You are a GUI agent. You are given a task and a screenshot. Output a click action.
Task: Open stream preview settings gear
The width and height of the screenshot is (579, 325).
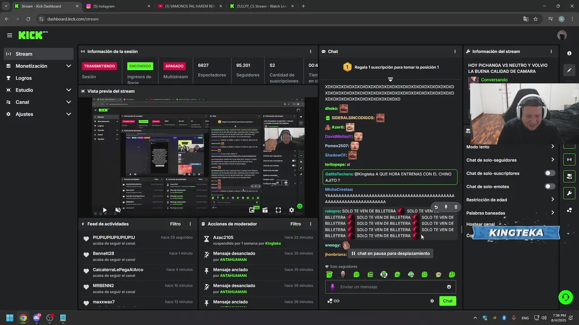(x=291, y=210)
